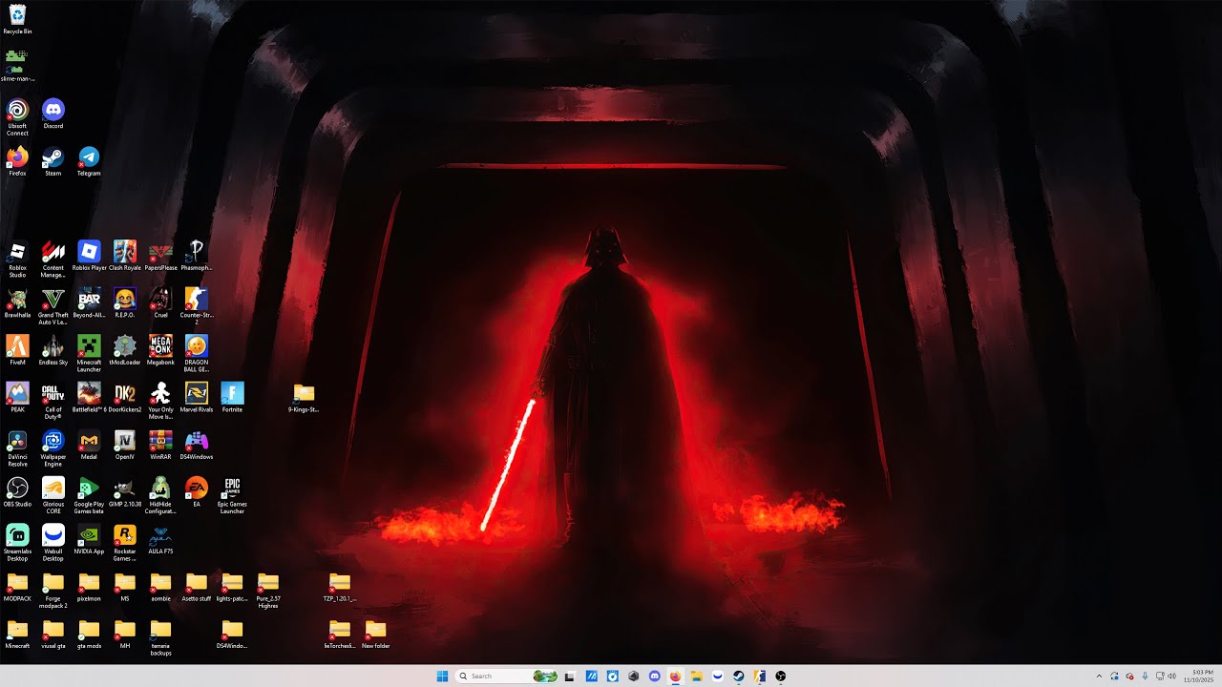Screen dimensions: 1222x687
Task: Select the Marvel Rivals icon
Action: pos(197,398)
